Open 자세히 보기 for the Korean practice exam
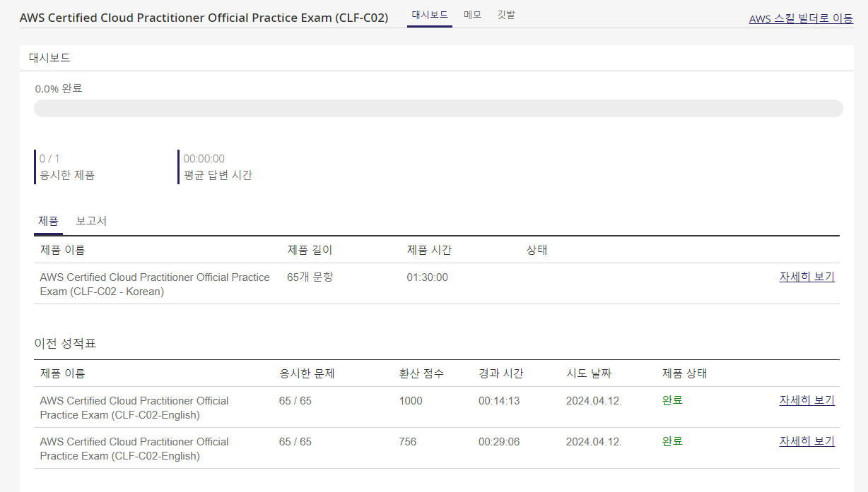868x492 pixels. pos(807,277)
